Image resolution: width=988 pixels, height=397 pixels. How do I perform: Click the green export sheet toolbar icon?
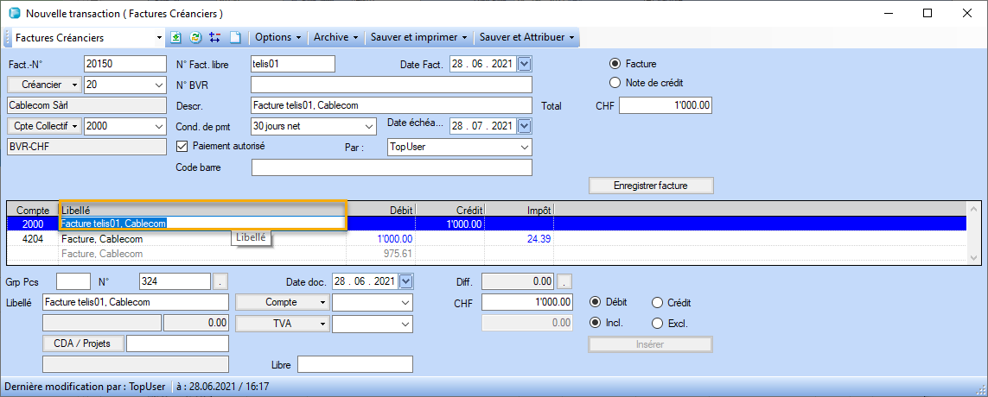pyautogui.click(x=176, y=38)
